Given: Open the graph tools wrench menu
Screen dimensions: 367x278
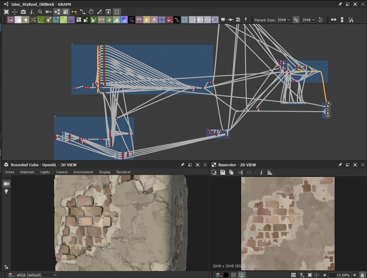Looking at the screenshot, I should (100, 12).
